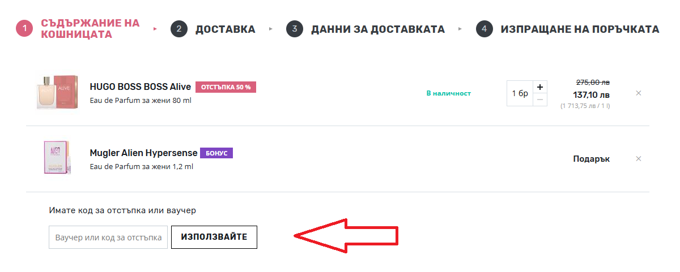Go to ДАННИ ЗА ДОСТАВКАТА step
This screenshot has width=680, height=272.
pyautogui.click(x=377, y=29)
